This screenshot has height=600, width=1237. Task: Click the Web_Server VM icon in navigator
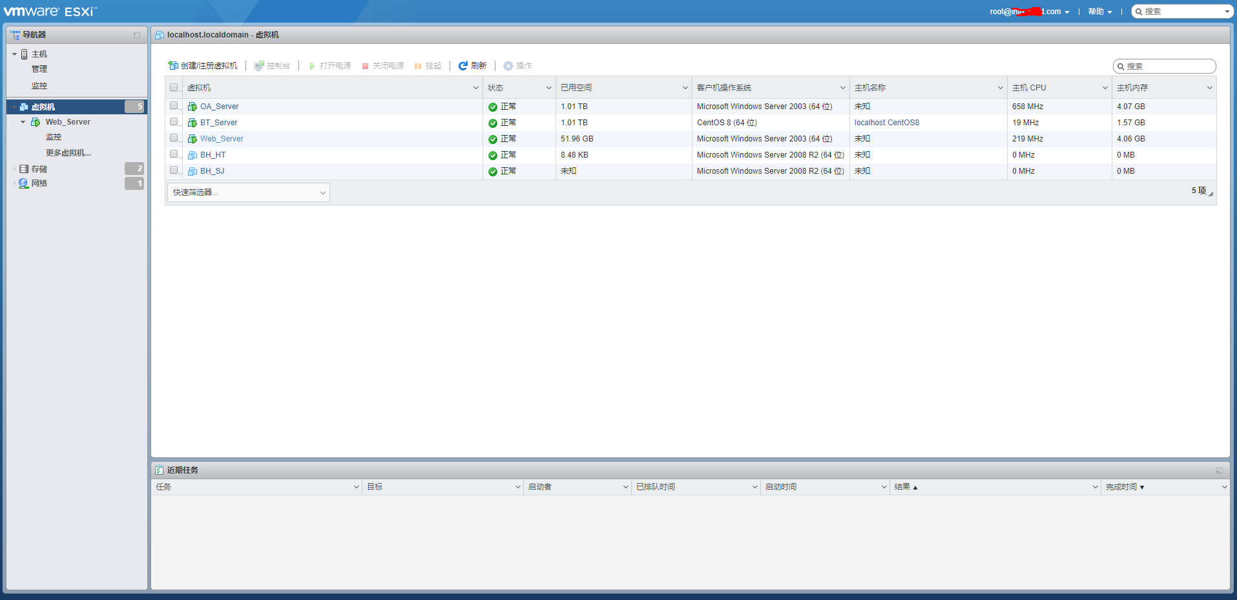tap(36, 122)
